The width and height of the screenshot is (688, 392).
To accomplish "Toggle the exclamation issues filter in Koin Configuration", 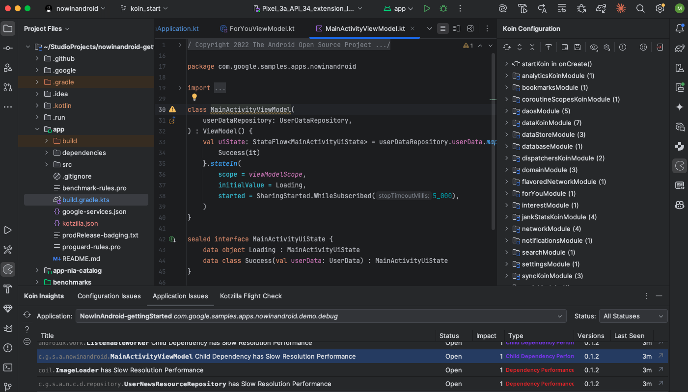I will point(623,47).
